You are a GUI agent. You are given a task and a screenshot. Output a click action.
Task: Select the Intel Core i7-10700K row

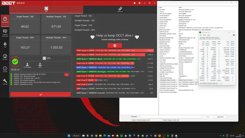tap(115, 76)
